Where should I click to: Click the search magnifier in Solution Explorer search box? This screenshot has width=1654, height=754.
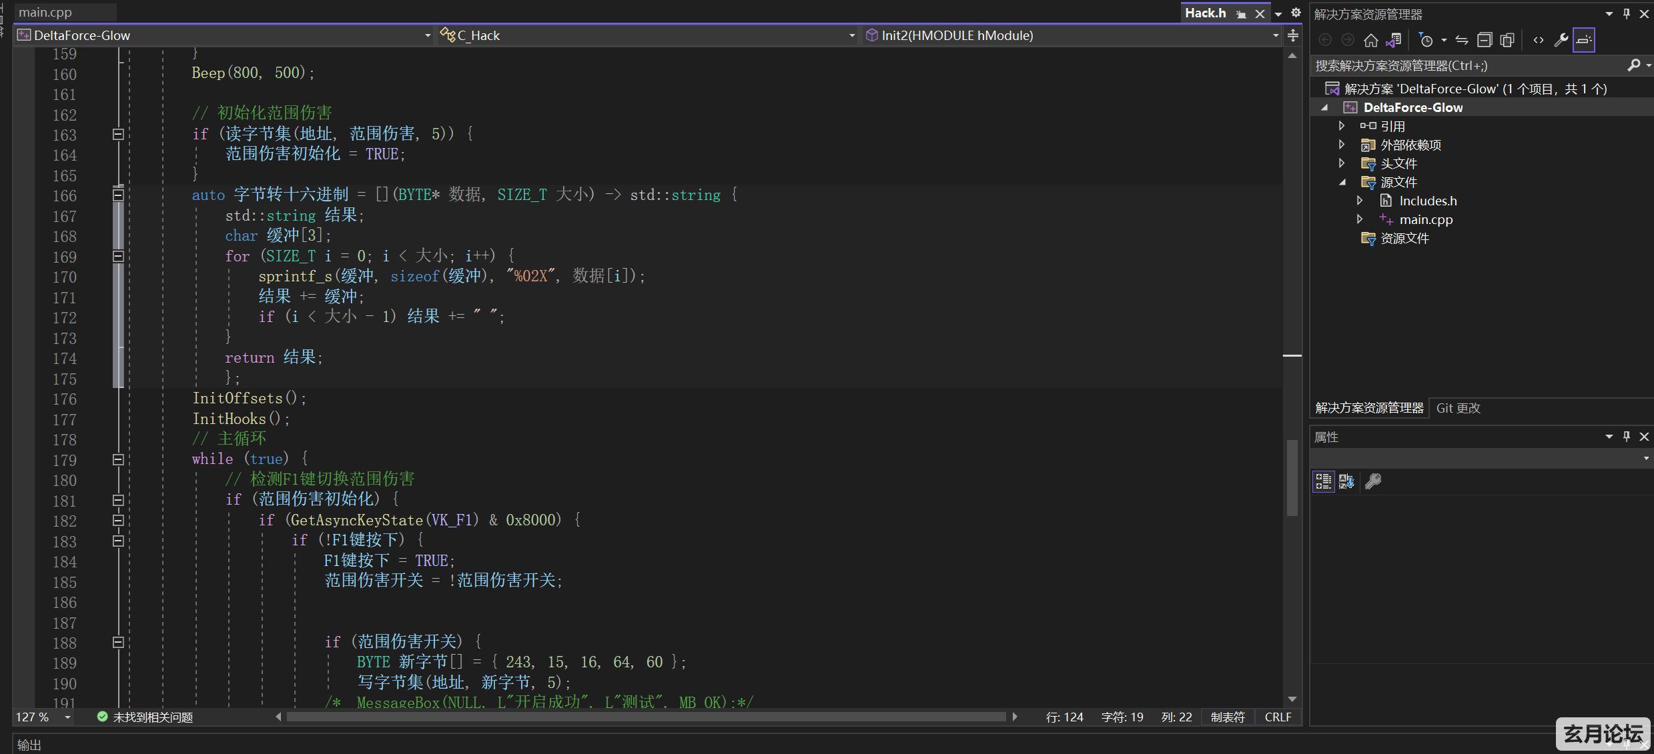click(x=1635, y=65)
